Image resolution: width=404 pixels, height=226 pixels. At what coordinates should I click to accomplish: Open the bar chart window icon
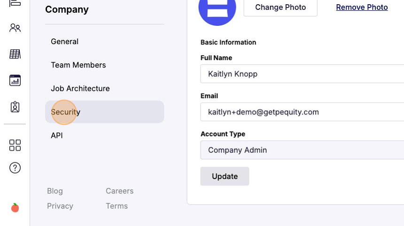point(15,80)
